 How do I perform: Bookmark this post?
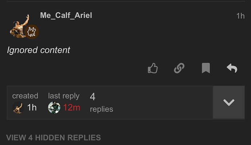click(x=206, y=68)
